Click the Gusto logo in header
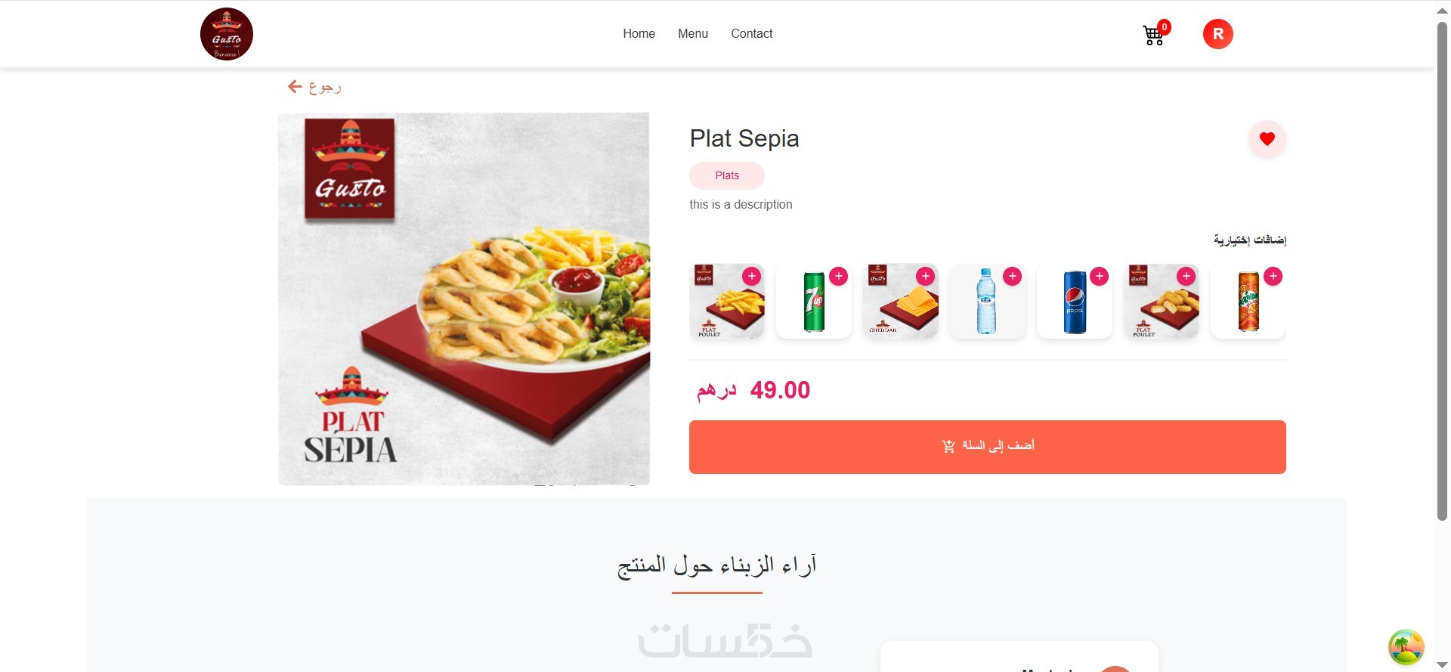The width and height of the screenshot is (1451, 672). 226,34
